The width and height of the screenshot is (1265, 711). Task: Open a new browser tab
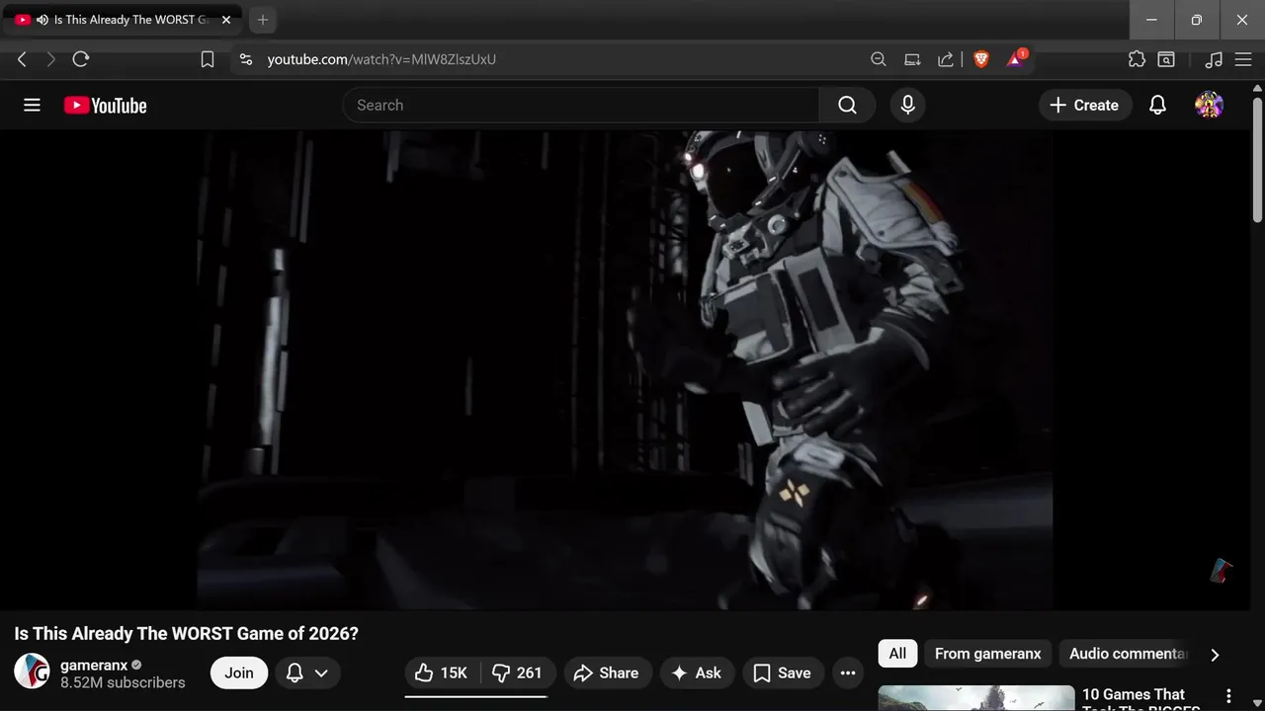pyautogui.click(x=262, y=20)
